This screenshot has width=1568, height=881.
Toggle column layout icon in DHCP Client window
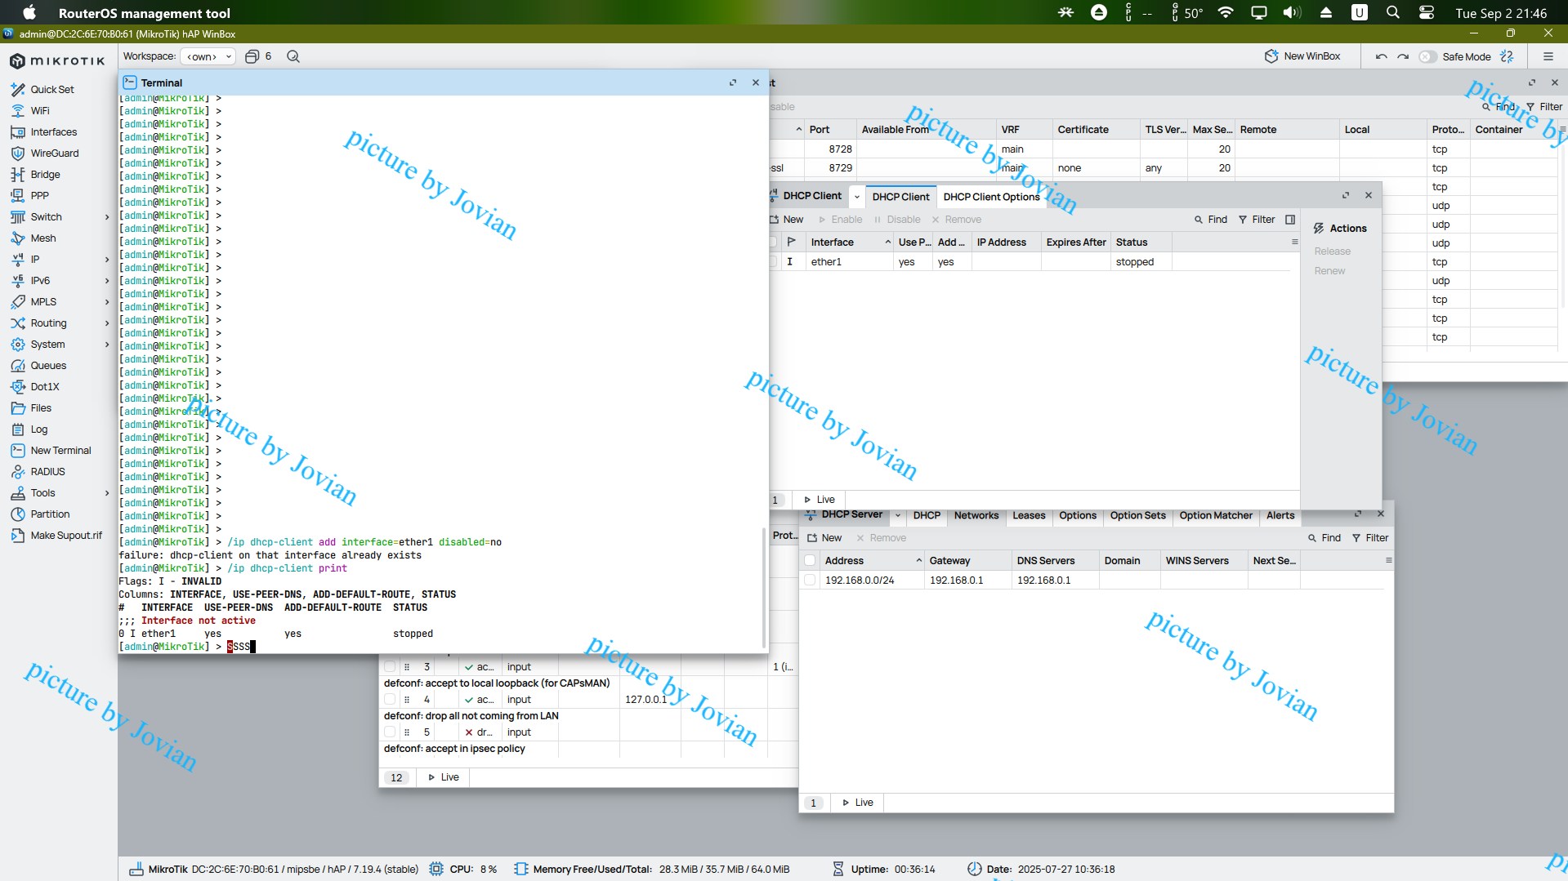(1290, 220)
